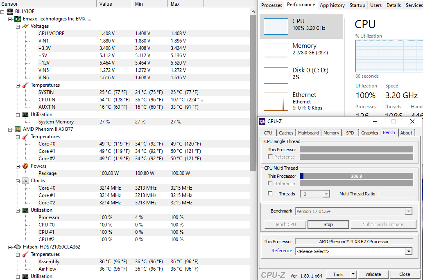Open the SPD tab in CPU-Z
The height and width of the screenshot is (280, 423).
(x=350, y=133)
